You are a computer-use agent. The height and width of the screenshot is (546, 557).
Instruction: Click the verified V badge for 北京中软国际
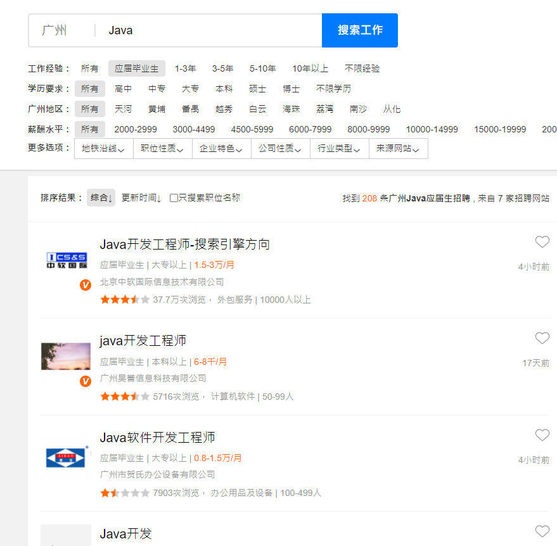[x=86, y=284]
